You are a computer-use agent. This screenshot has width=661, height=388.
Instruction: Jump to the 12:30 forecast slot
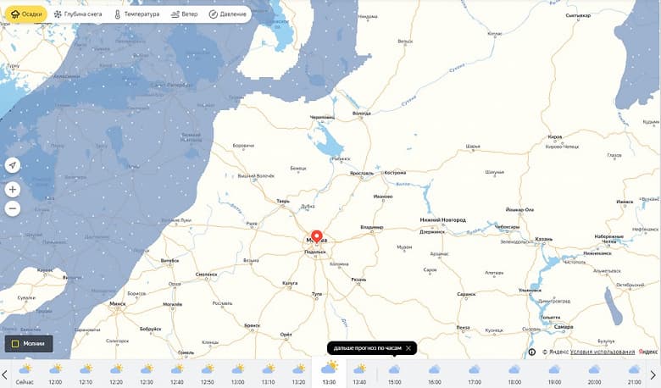point(147,373)
